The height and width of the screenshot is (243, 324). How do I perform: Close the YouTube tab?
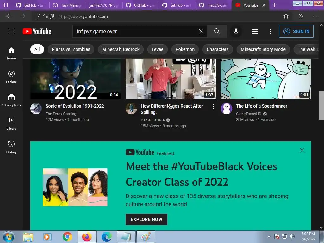click(x=264, y=5)
